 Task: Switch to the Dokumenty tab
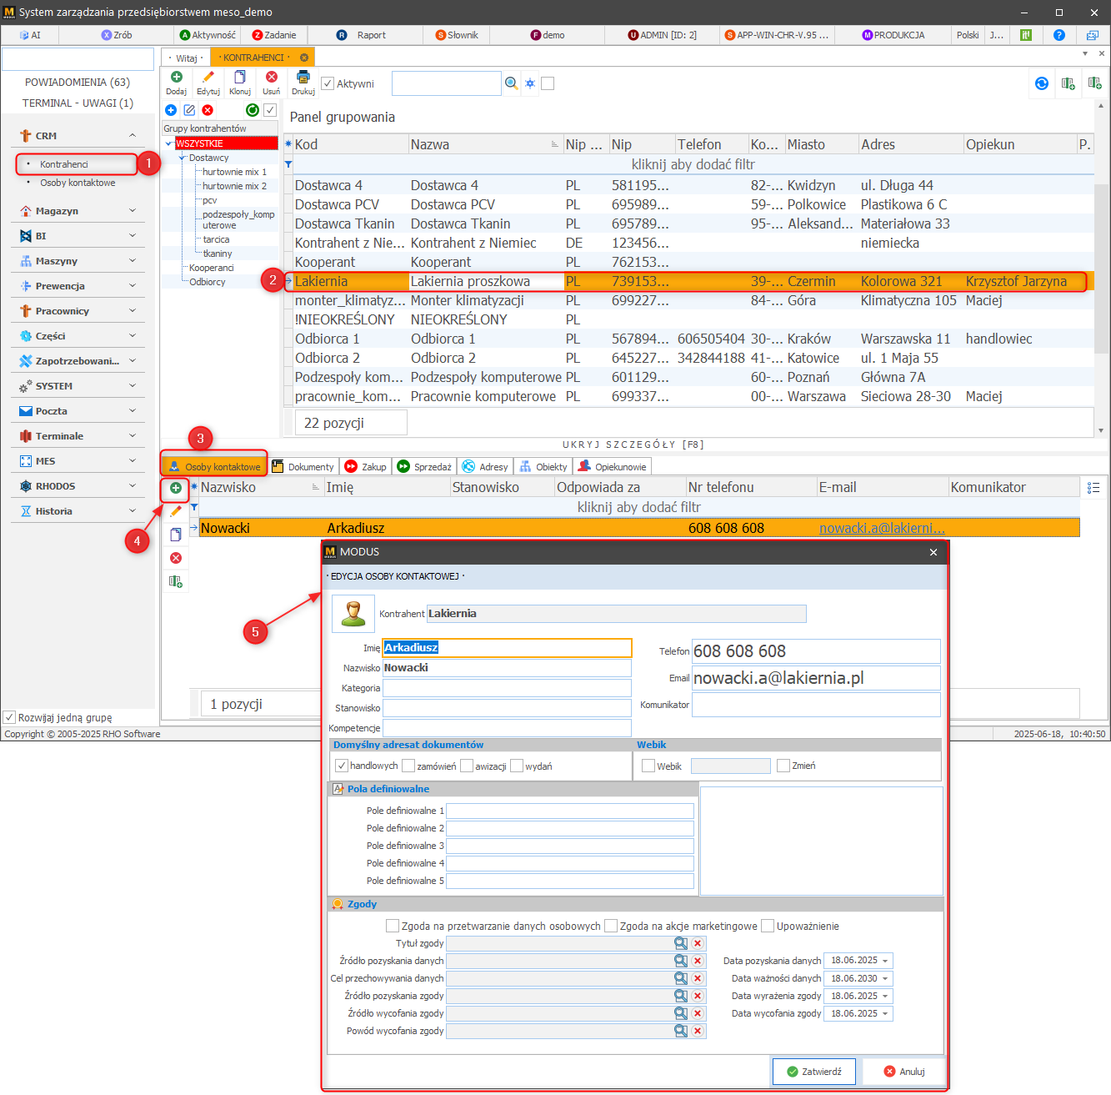coord(303,467)
